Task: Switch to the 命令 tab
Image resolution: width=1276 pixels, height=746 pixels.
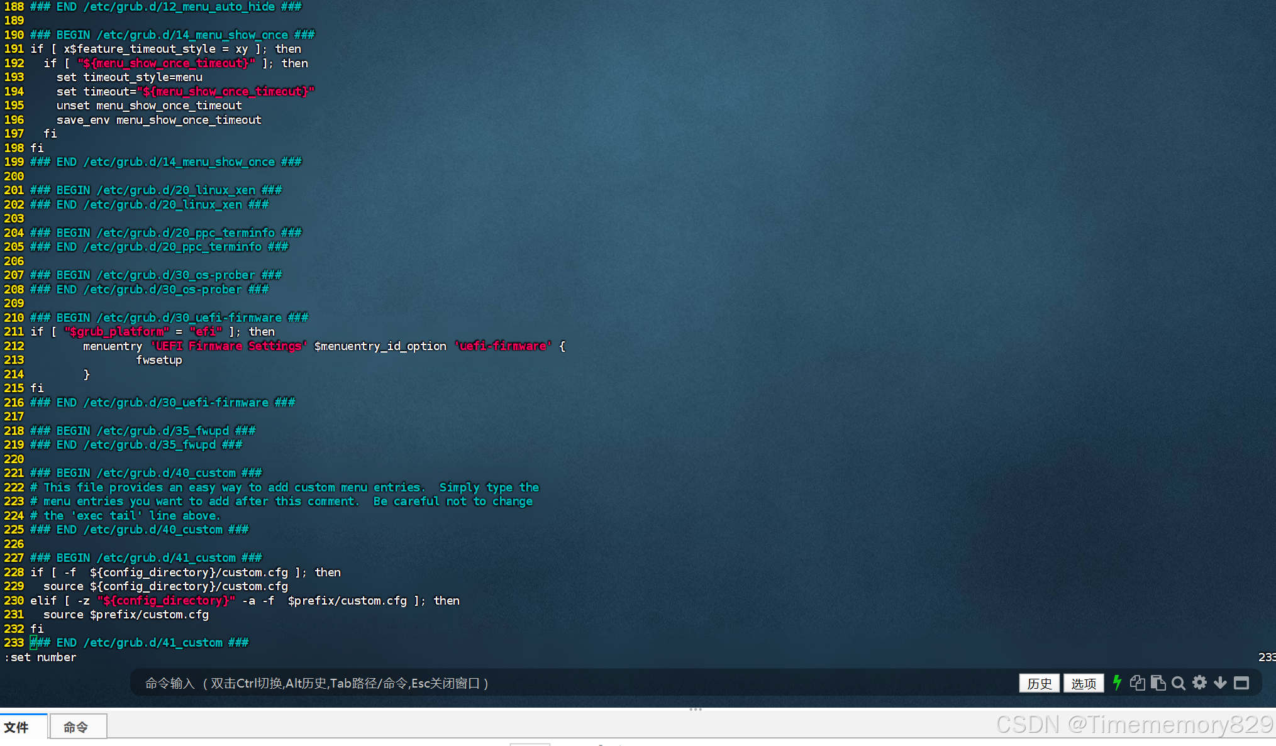Action: [76, 727]
